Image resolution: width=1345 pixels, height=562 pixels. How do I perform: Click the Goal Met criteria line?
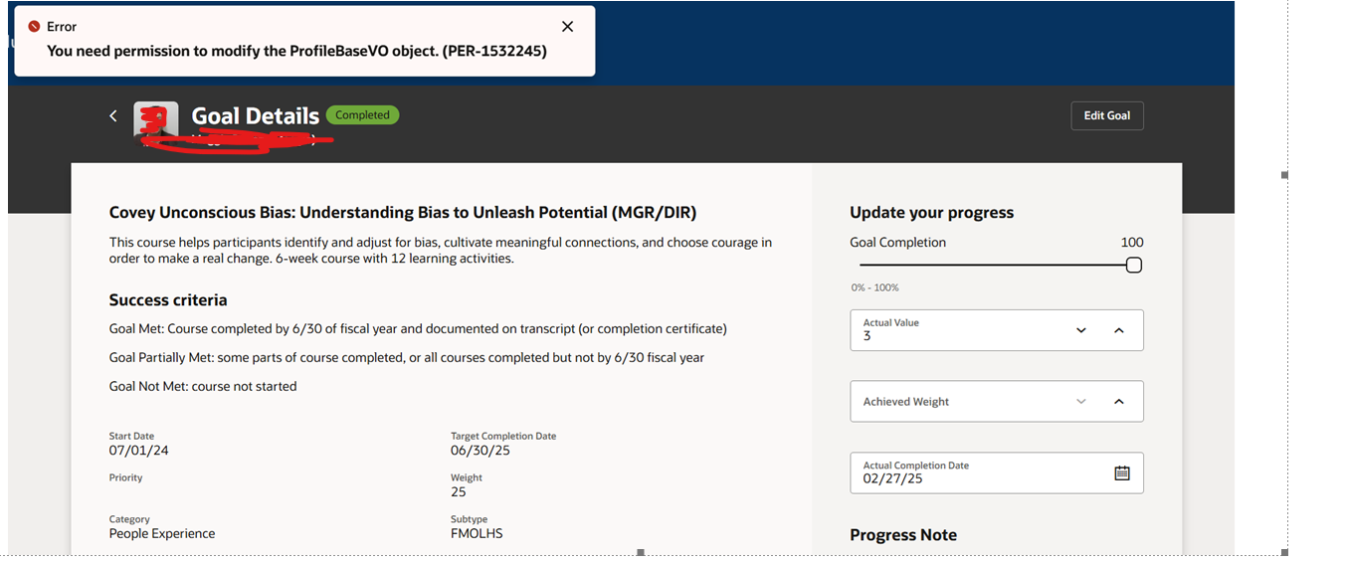point(418,329)
